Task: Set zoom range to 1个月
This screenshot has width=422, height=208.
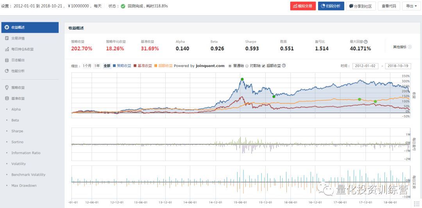Action: [x=87, y=66]
